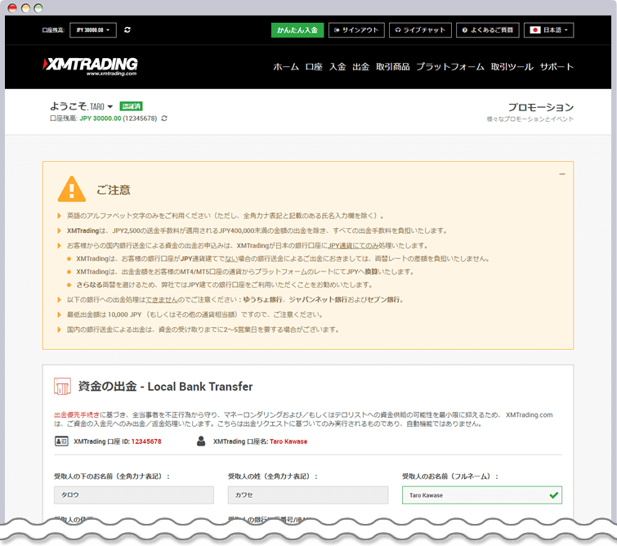Click the サインアウト button
The height and width of the screenshot is (546, 617).
(356, 30)
